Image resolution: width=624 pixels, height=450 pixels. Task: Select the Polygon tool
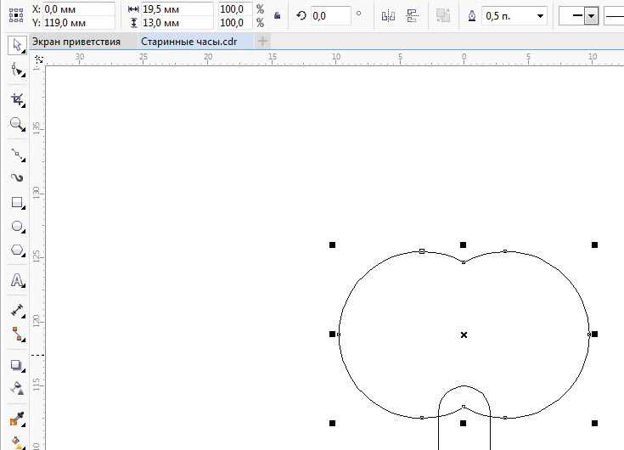(x=16, y=251)
